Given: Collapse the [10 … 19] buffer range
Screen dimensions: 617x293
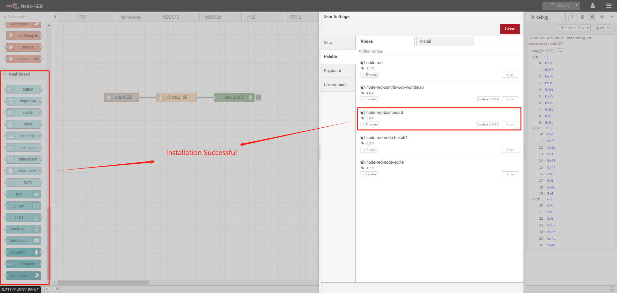Looking at the screenshot, I should pyautogui.click(x=532, y=128).
